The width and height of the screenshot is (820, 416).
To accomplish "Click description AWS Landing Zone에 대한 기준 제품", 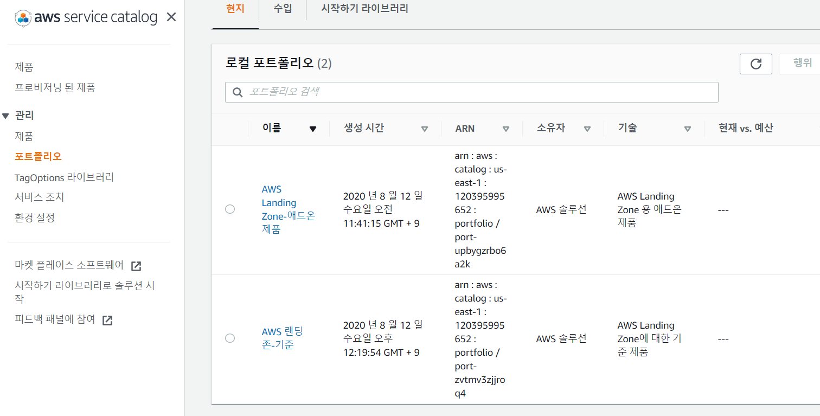I will point(649,338).
